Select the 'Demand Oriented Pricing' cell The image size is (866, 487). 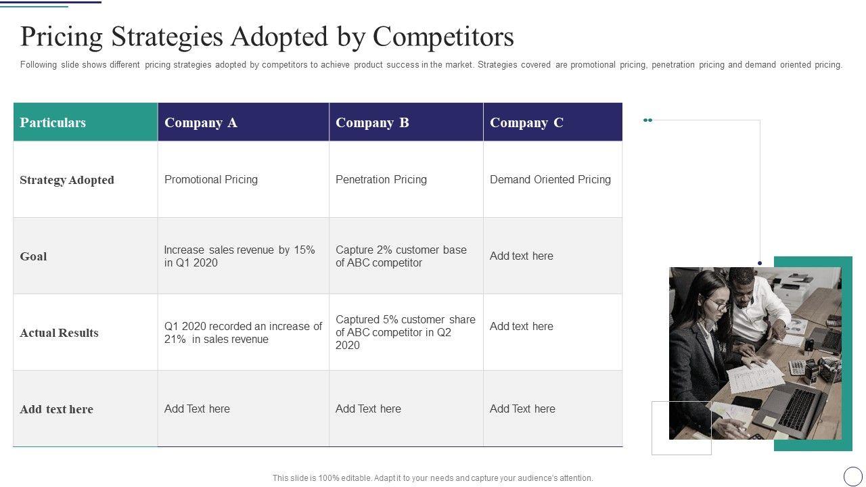[550, 179]
